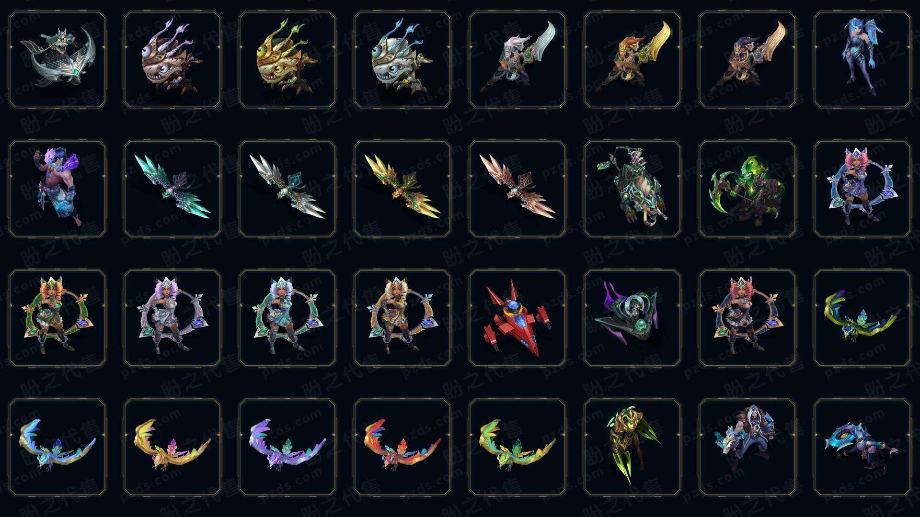Select the silver-white big-eyed fish creature

click(402, 59)
